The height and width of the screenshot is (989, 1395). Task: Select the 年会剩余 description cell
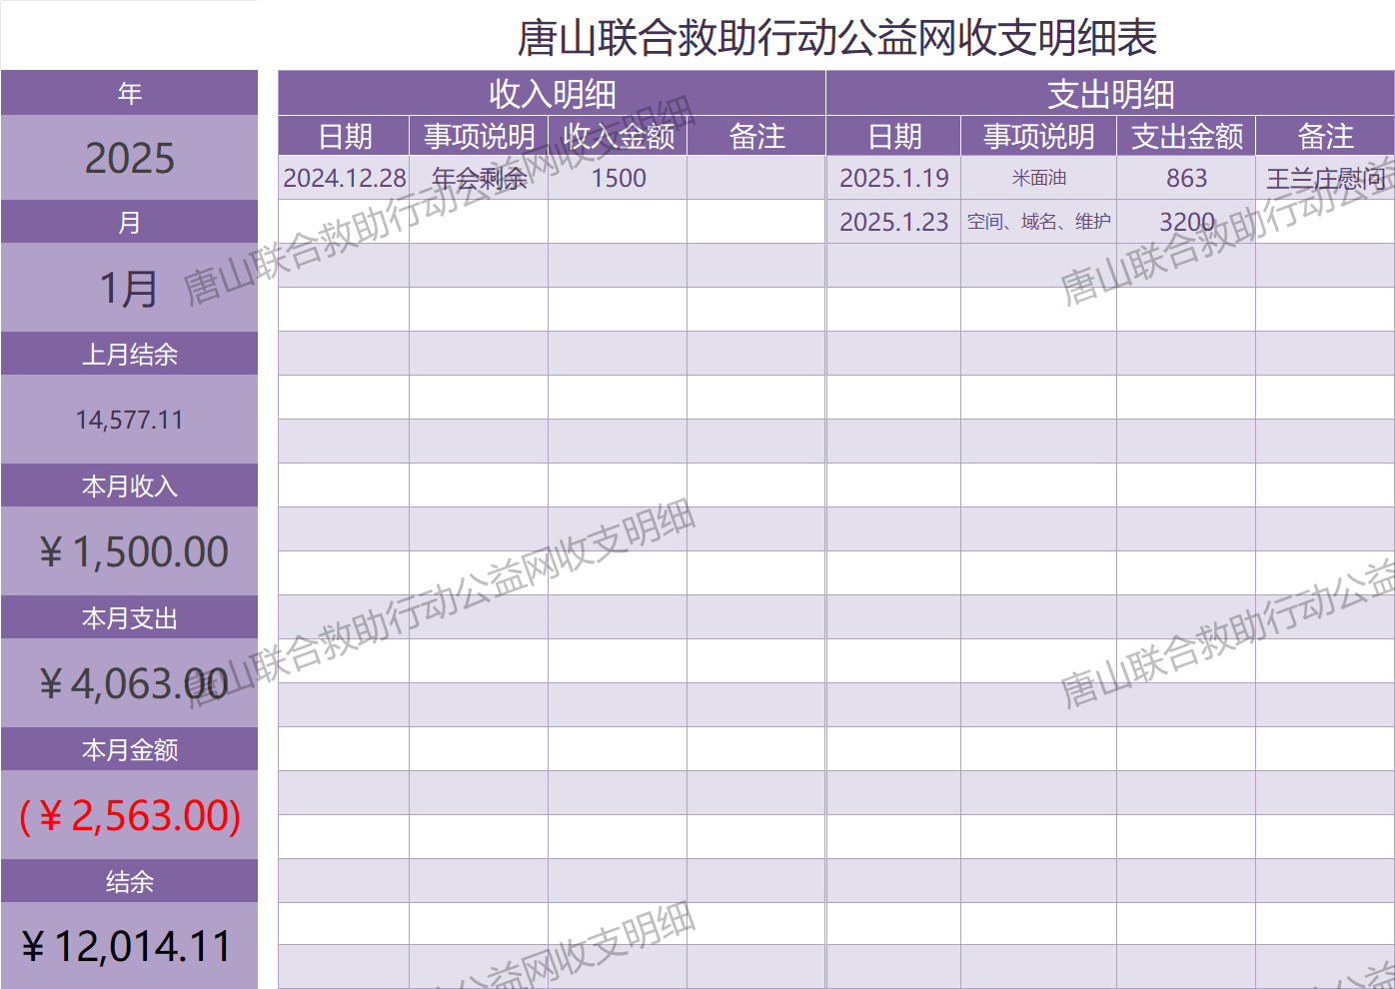pos(479,178)
